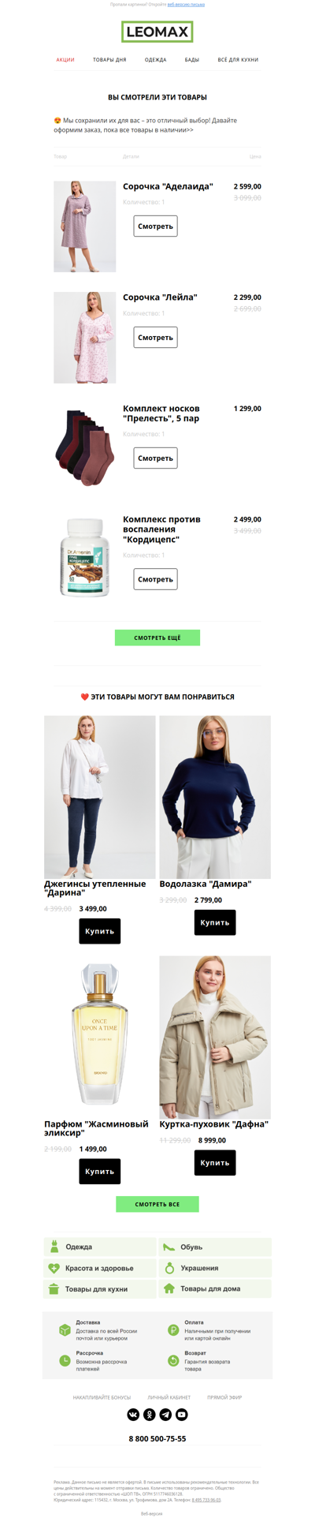315x1533 pixels.
Task: Go to ВСЁ ДЛЯ КУХНИ section
Action: [238, 60]
